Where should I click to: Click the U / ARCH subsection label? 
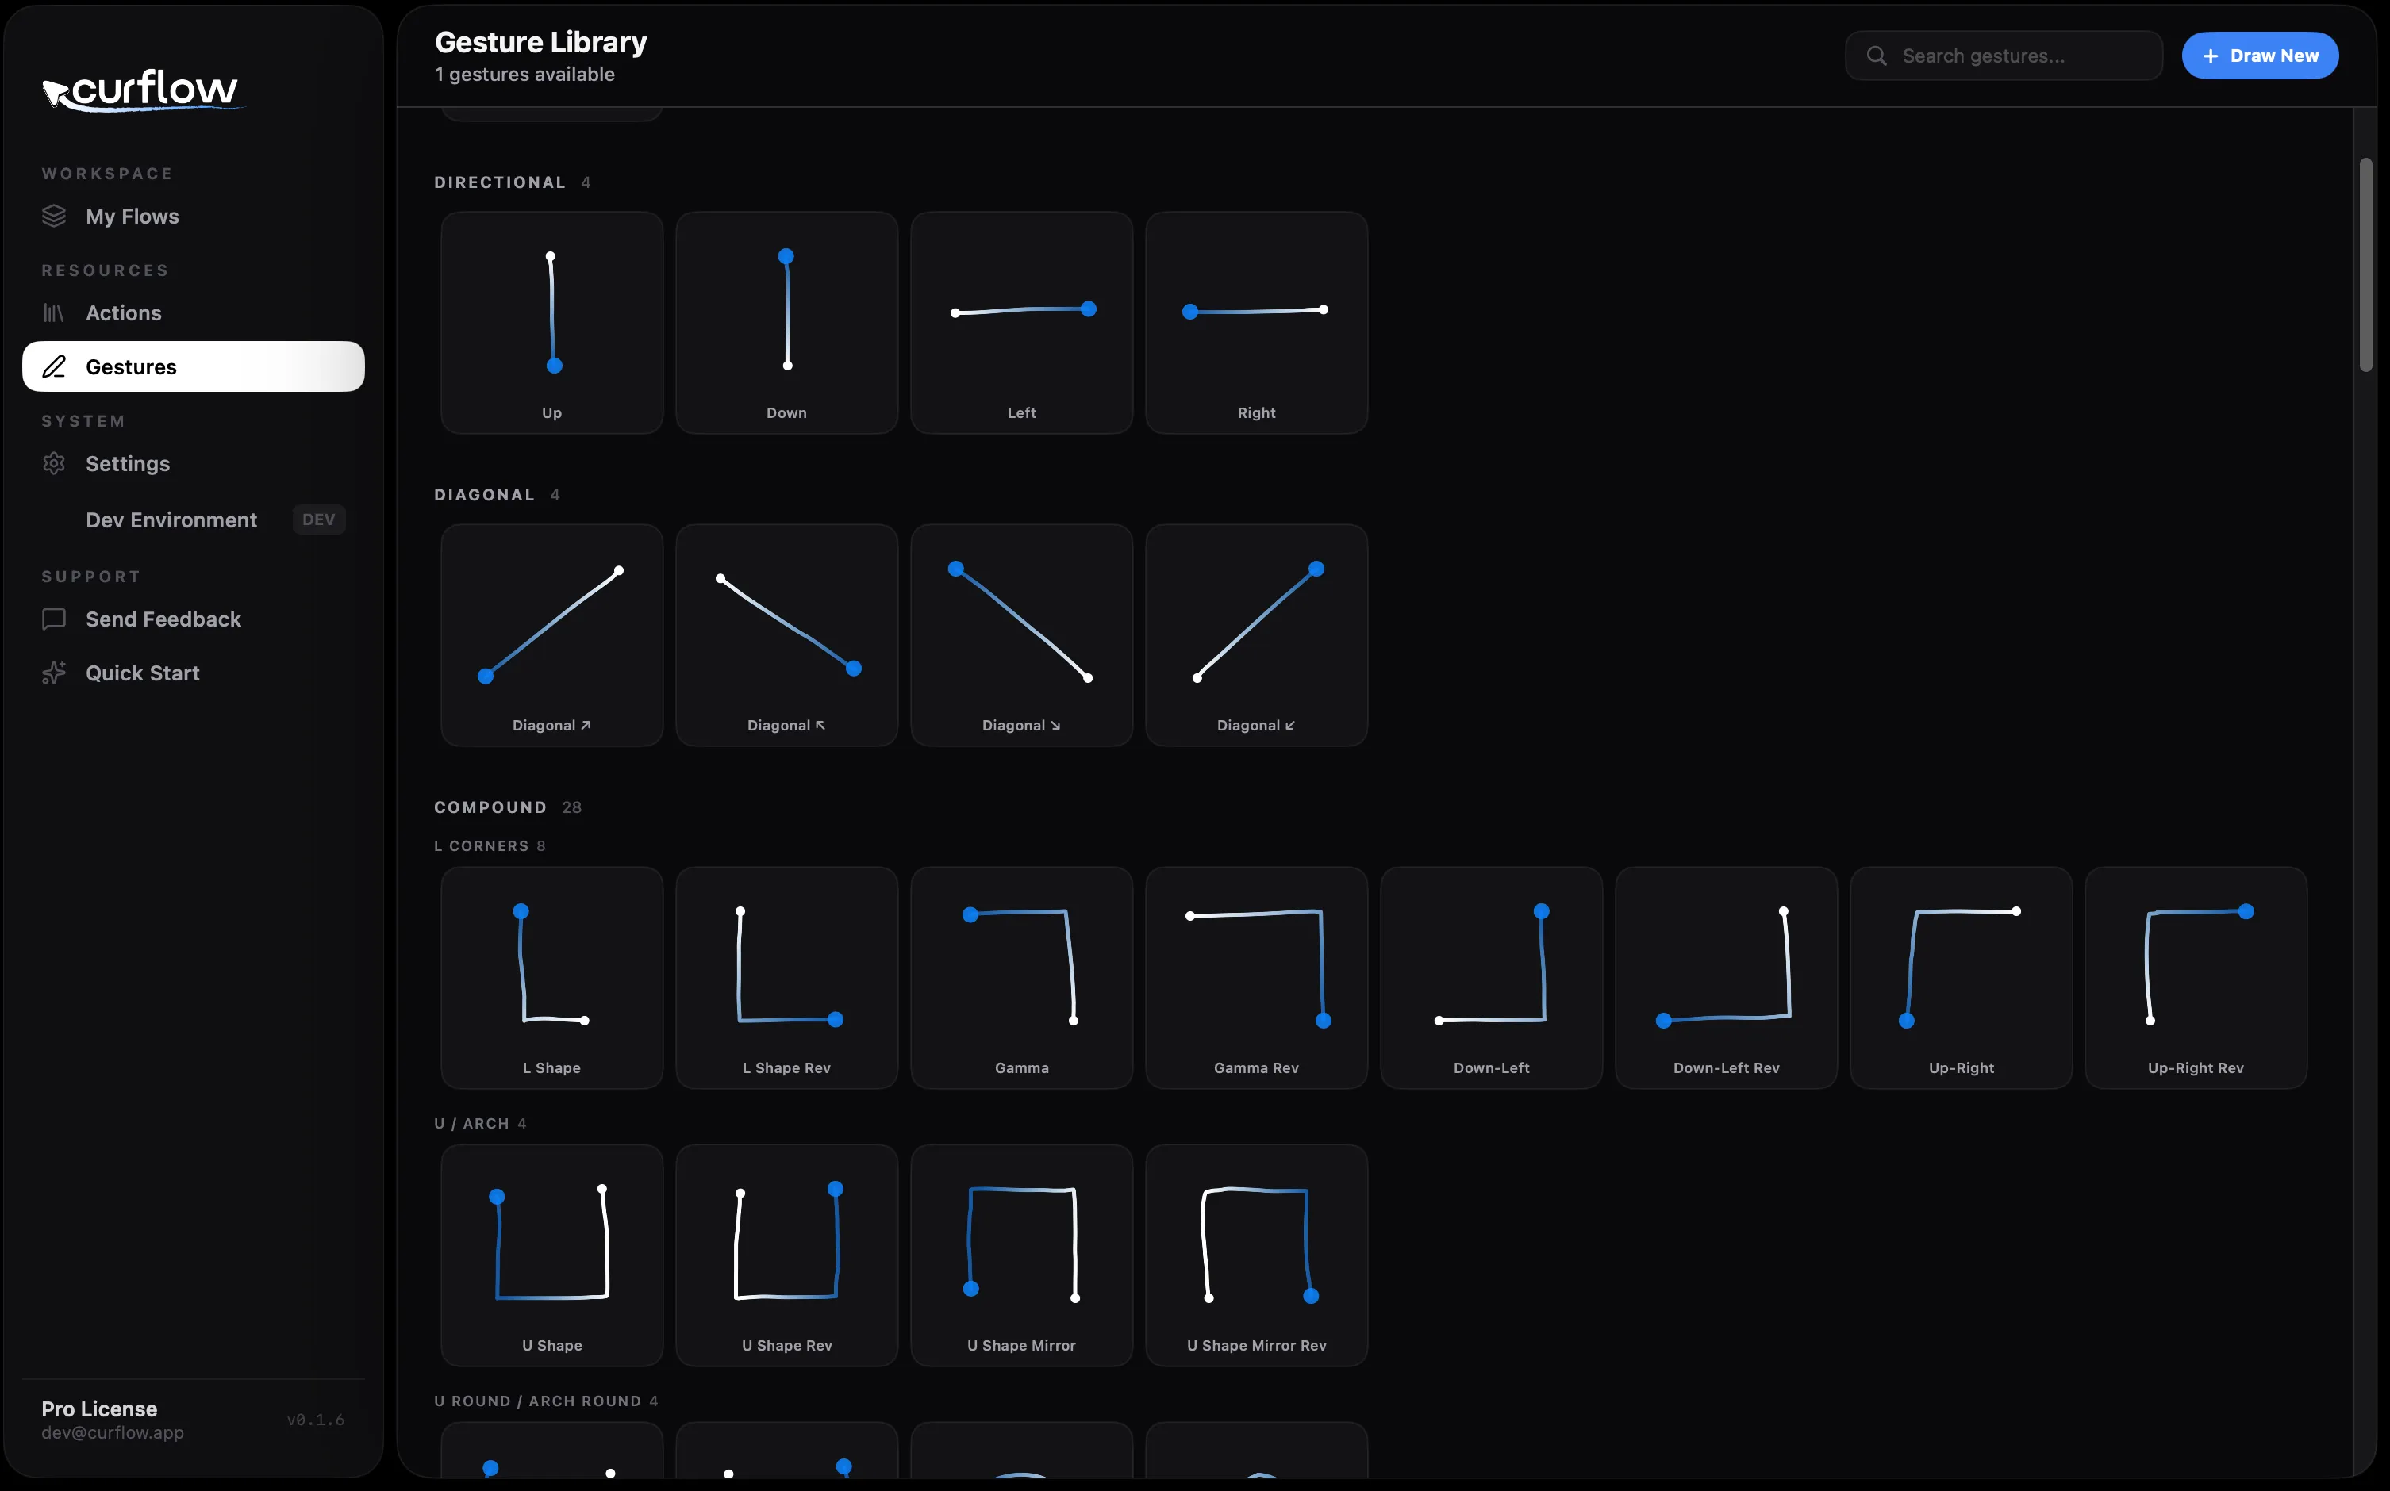(471, 1124)
